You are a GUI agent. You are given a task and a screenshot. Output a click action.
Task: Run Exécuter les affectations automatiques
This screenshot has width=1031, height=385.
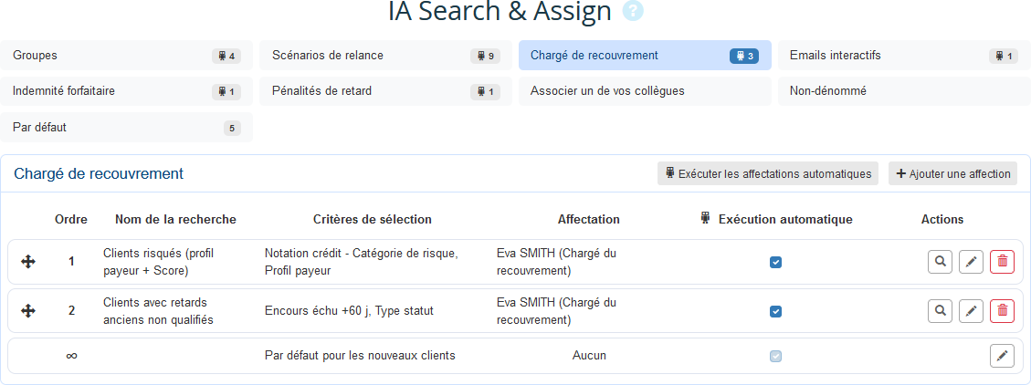pos(768,173)
